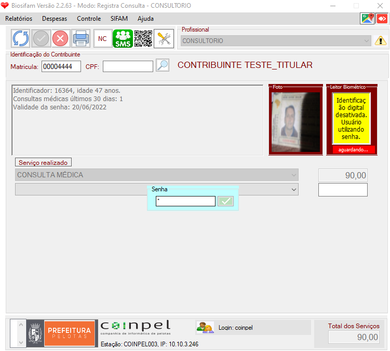This screenshot has height=351, width=390.
Task: Click the Total dos Serviços value field
Action: coord(354,337)
